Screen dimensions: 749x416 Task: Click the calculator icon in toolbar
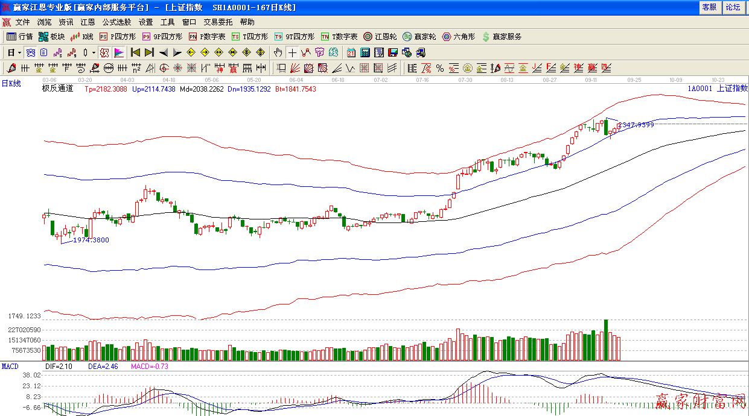365,52
